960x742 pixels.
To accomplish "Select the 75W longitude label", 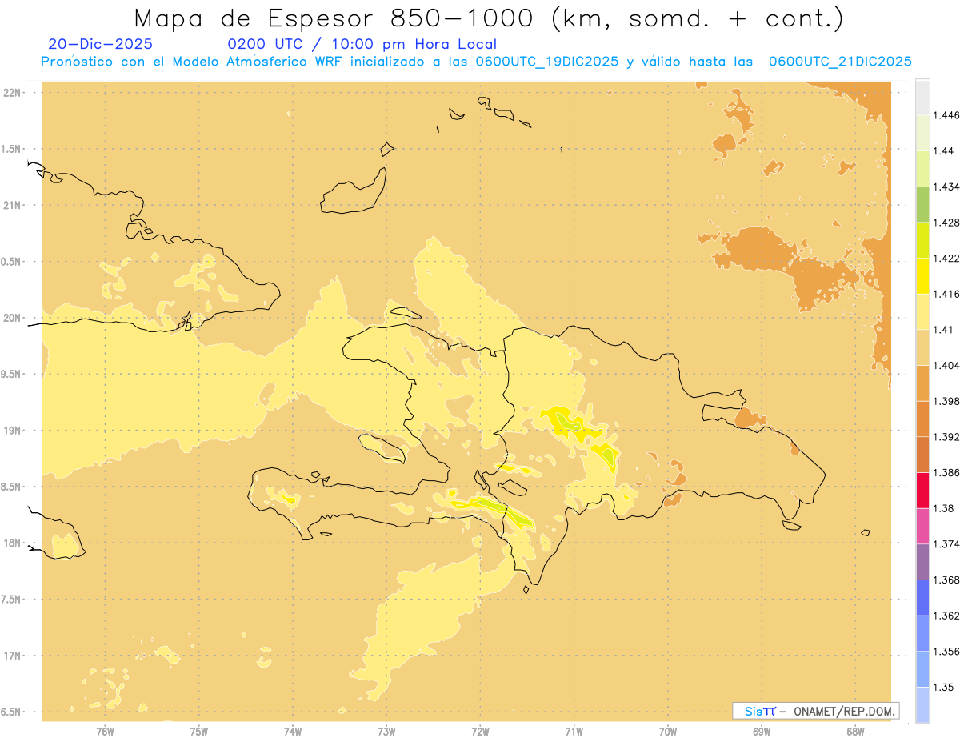I will (198, 731).
